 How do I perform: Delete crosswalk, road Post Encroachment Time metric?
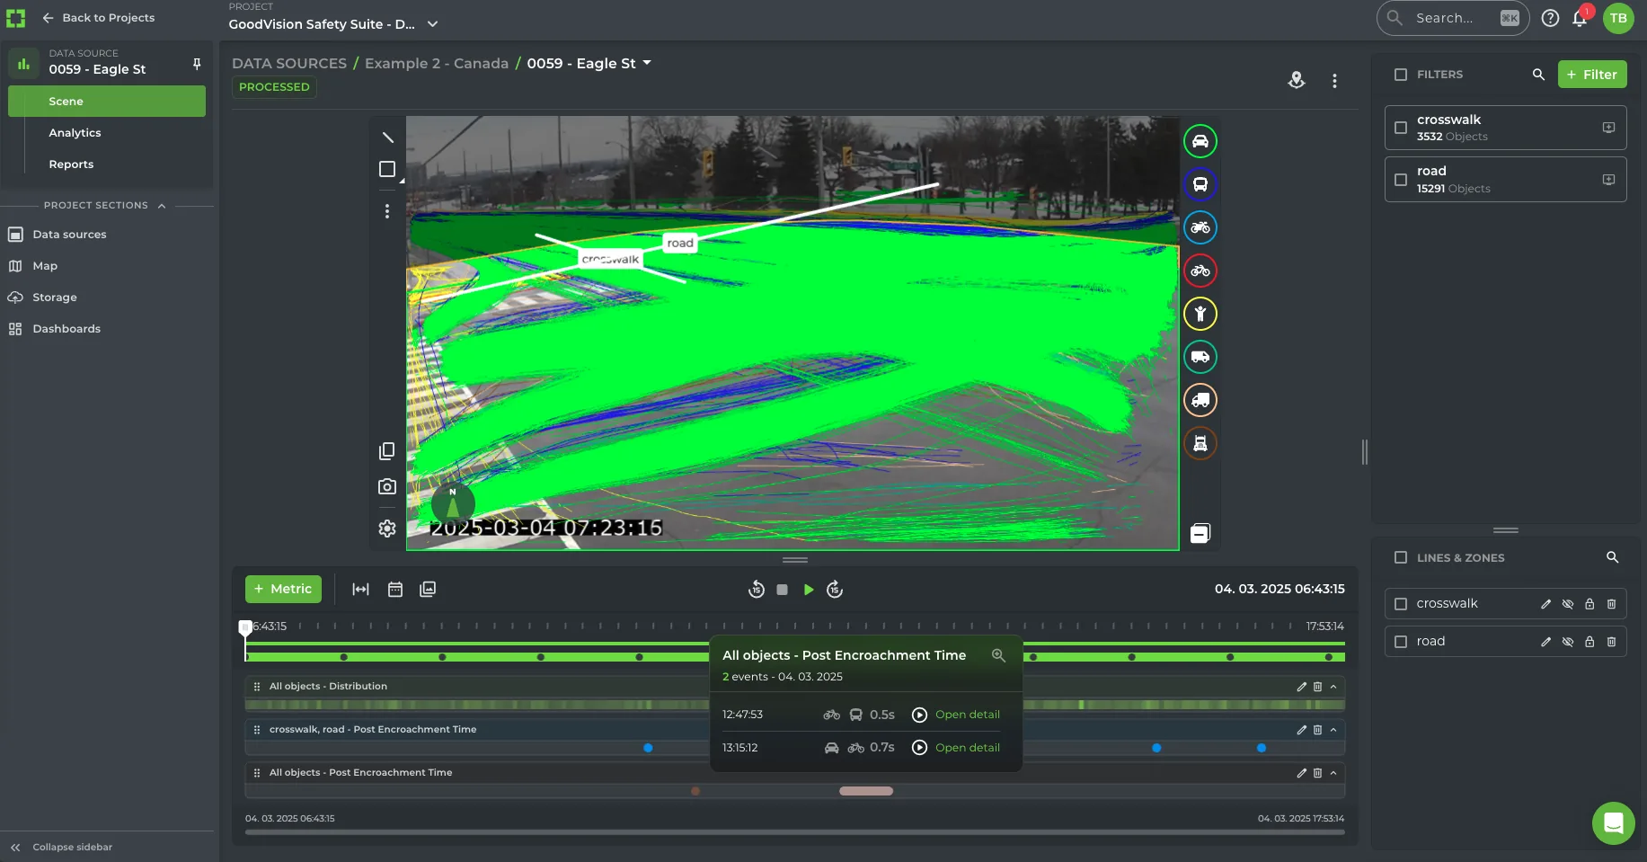(x=1317, y=730)
